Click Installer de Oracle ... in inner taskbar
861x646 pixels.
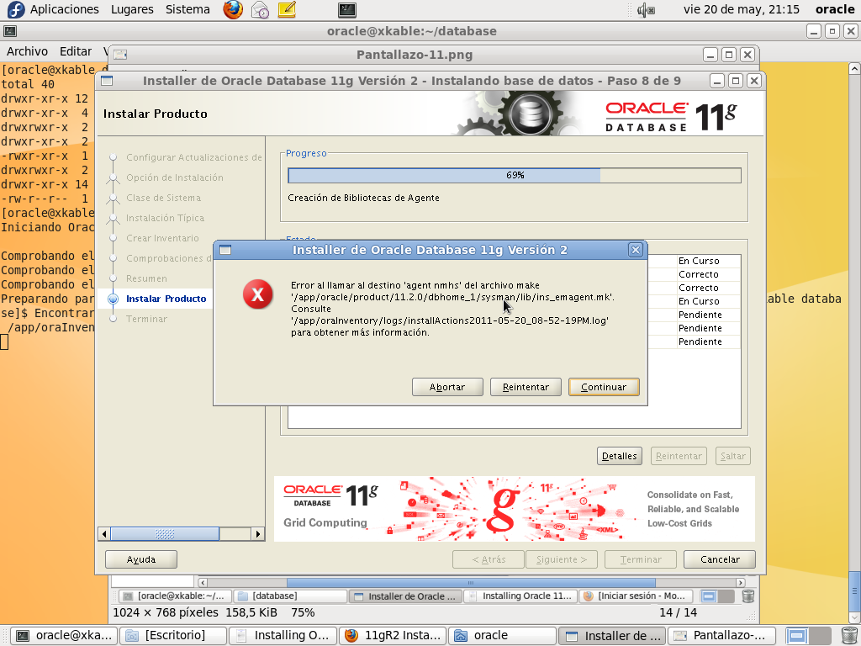coord(405,596)
